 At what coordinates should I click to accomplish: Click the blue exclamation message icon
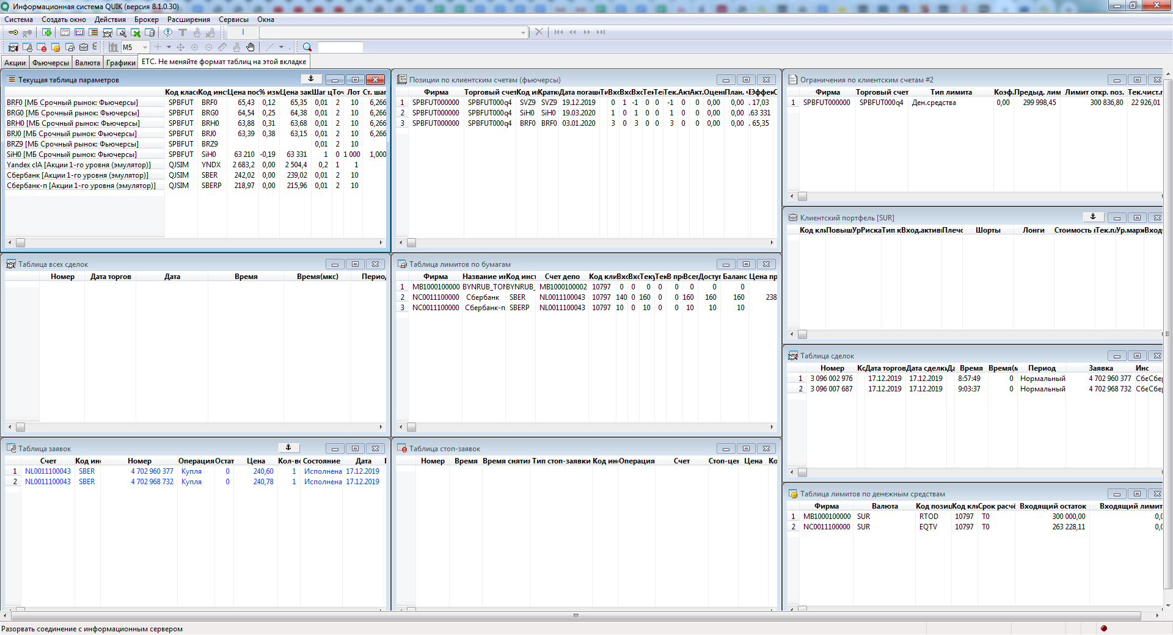coord(168,32)
